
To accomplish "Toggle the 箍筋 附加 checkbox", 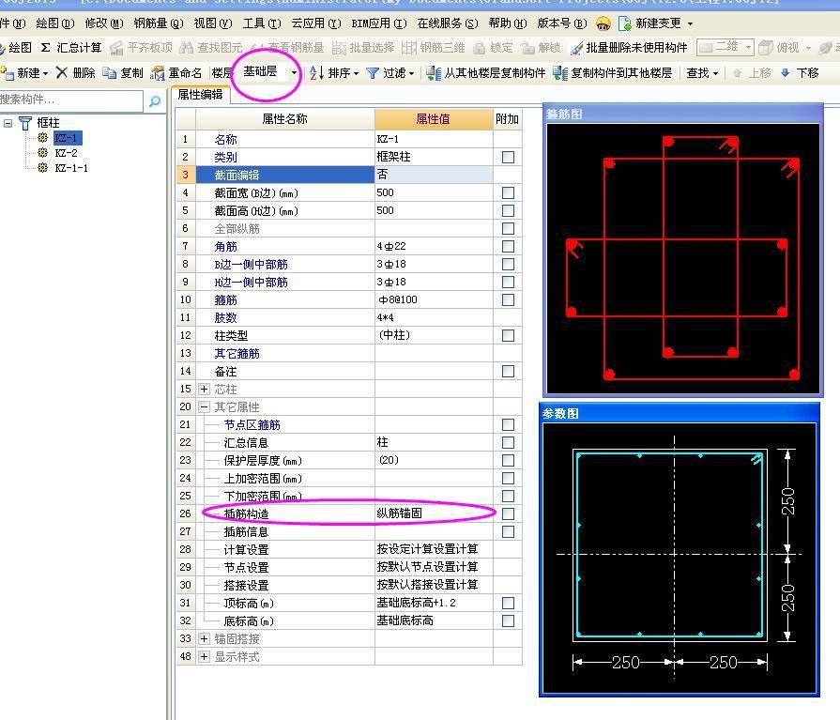I will [x=508, y=299].
